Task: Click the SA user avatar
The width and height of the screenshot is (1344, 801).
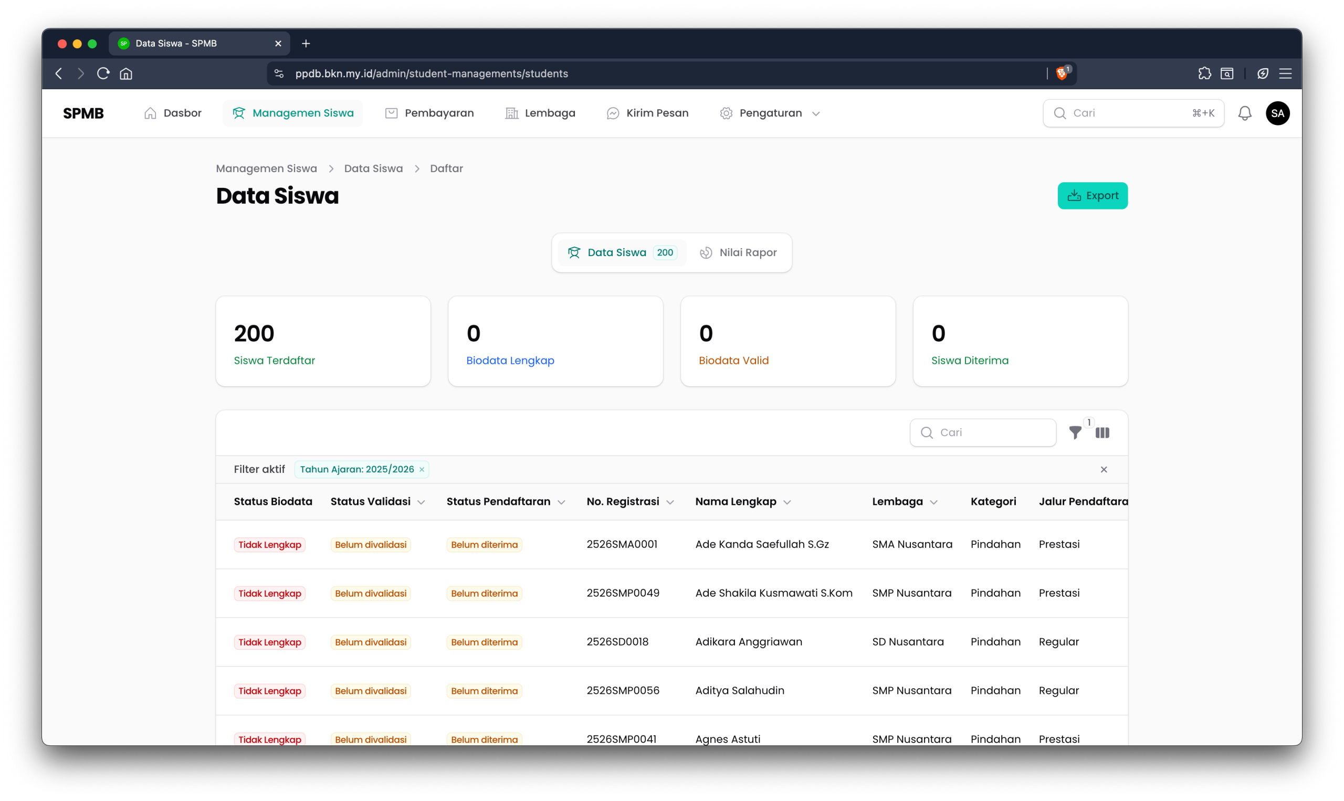Action: (1277, 113)
